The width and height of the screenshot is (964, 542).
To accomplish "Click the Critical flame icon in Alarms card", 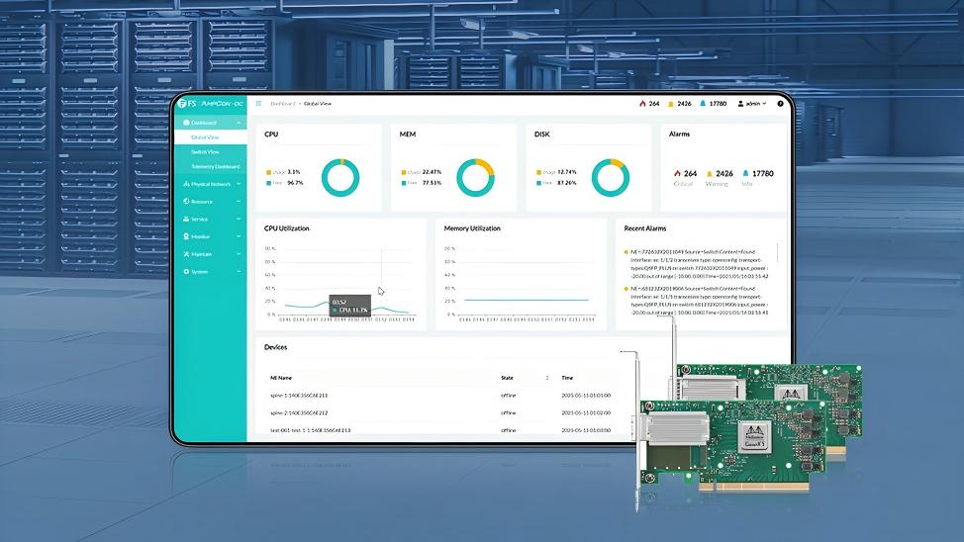I will [x=678, y=173].
